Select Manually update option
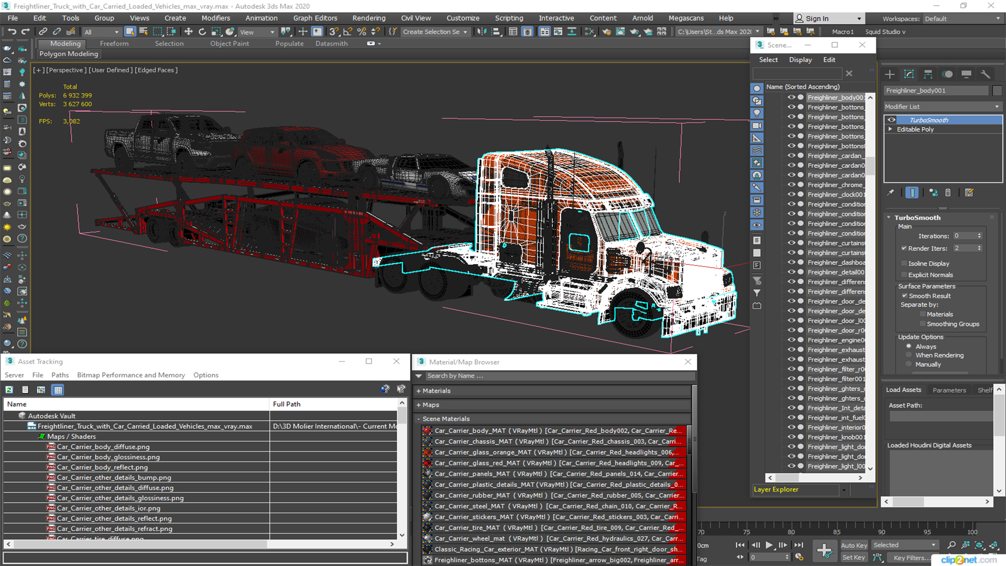Viewport: 1006px width, 566px height. click(909, 365)
